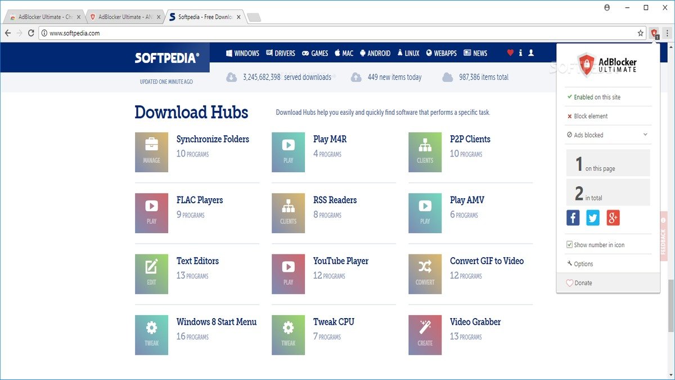675x380 pixels.
Task: Click the RSS Readers clients icon
Action: 288,213
